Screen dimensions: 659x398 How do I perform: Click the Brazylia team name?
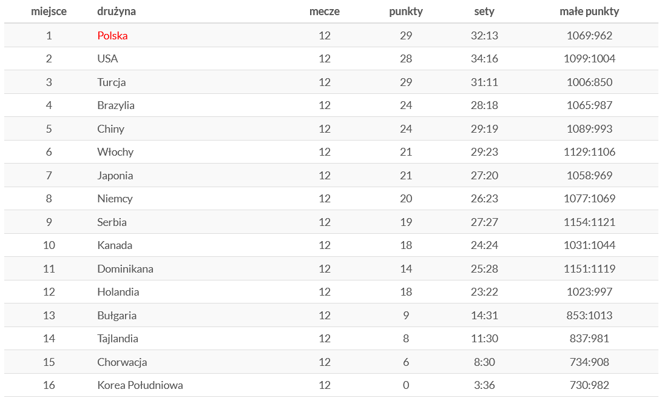pyautogui.click(x=116, y=105)
